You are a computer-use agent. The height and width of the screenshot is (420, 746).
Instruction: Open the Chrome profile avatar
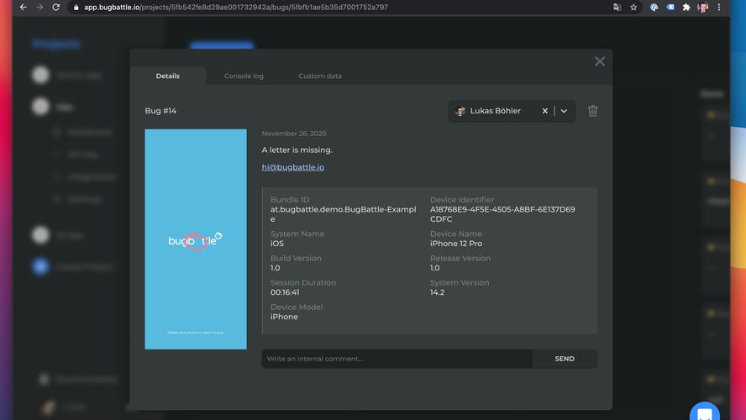pyautogui.click(x=702, y=7)
